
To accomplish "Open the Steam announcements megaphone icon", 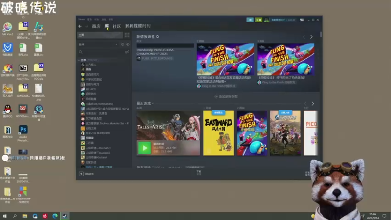I will pos(250,20).
